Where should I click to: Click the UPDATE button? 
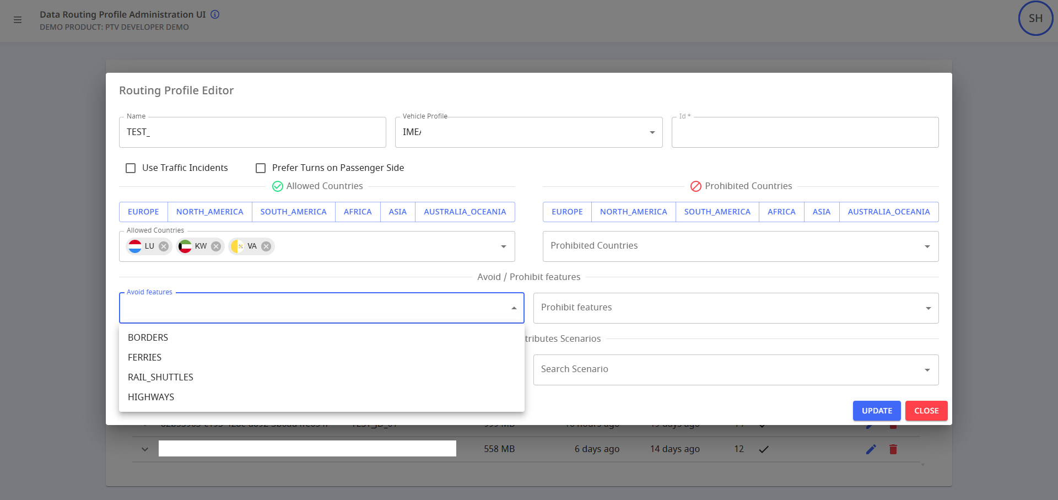point(876,411)
